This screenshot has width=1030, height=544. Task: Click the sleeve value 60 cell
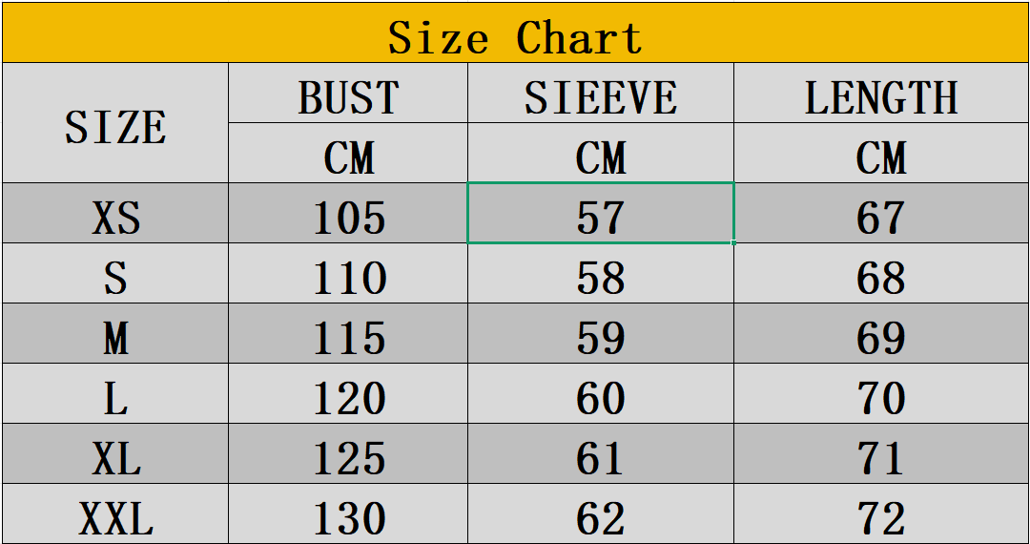(x=601, y=395)
